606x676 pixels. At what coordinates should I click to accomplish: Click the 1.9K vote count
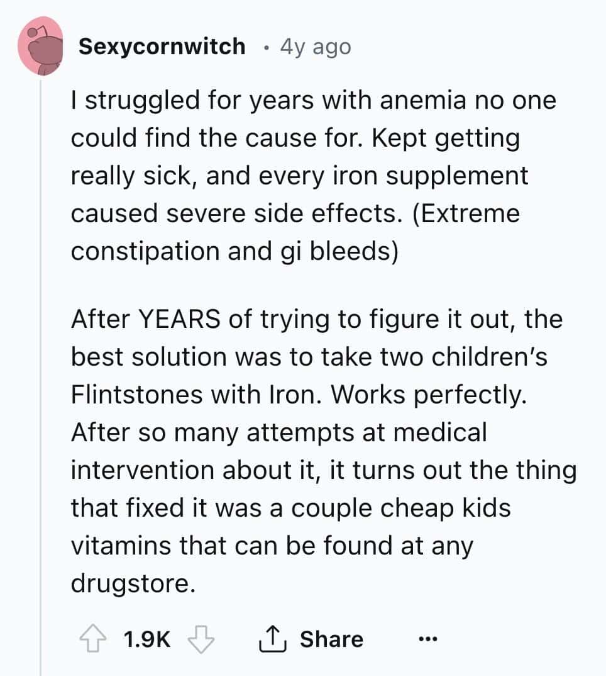click(x=147, y=639)
